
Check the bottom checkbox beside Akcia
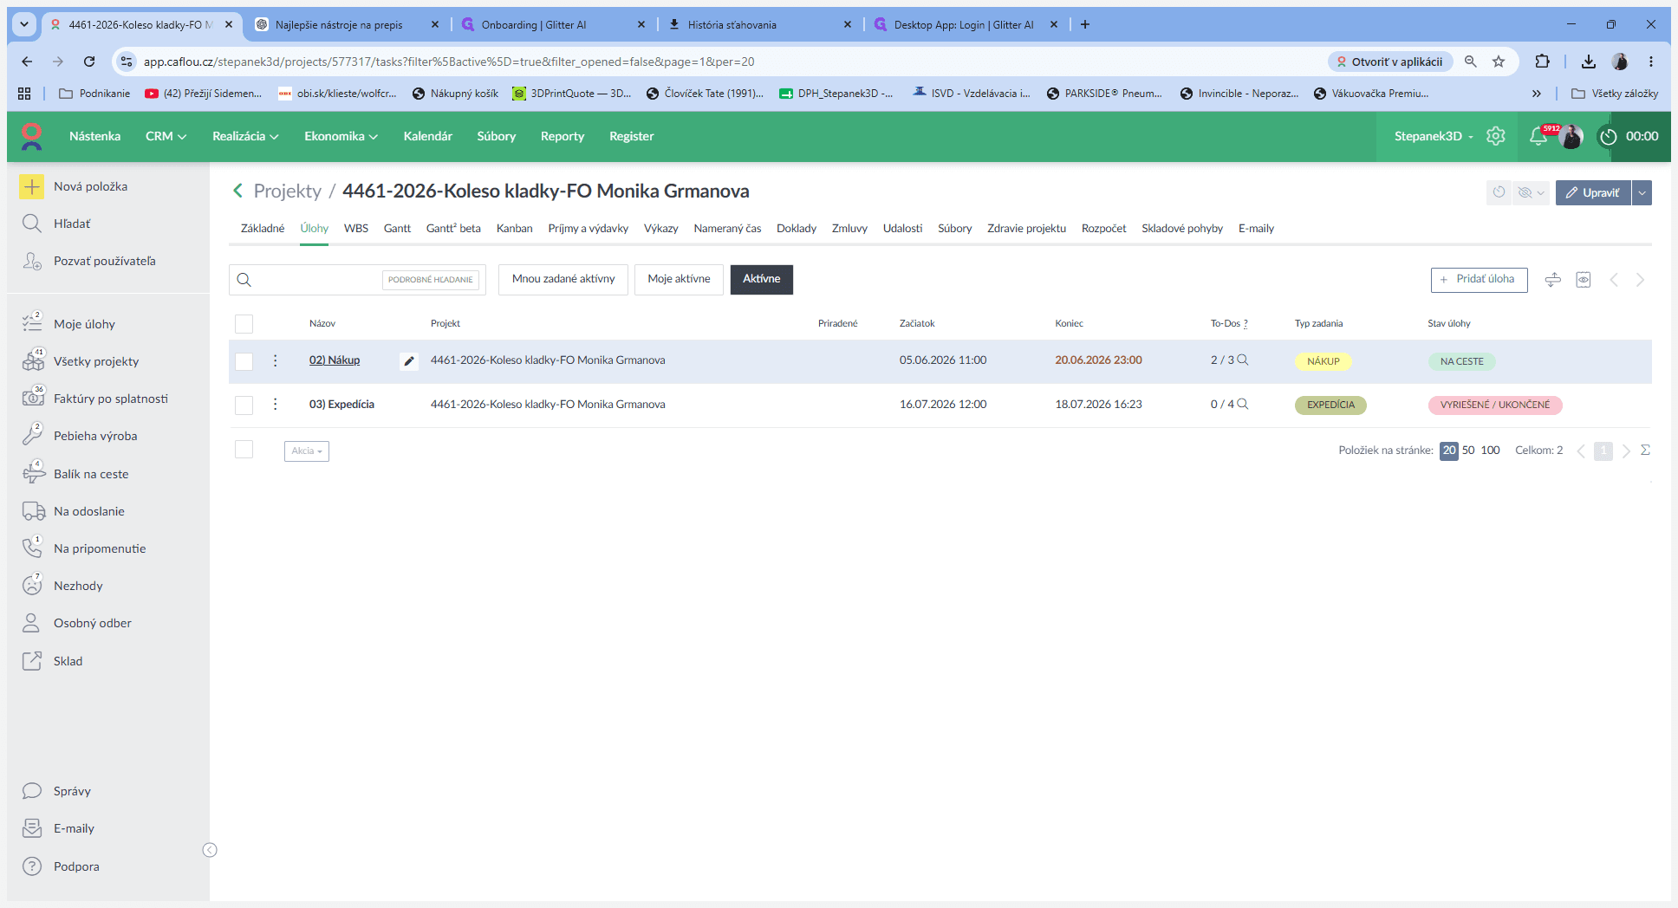pos(244,449)
